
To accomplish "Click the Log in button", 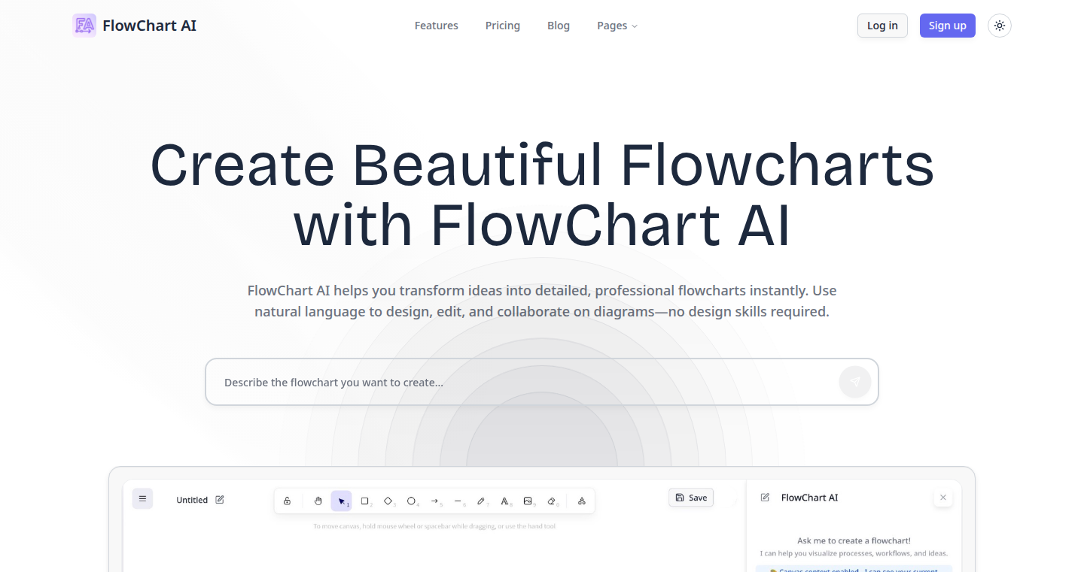I will pos(882,26).
